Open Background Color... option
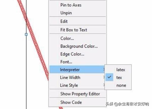The image size is (152, 109). [79, 46]
